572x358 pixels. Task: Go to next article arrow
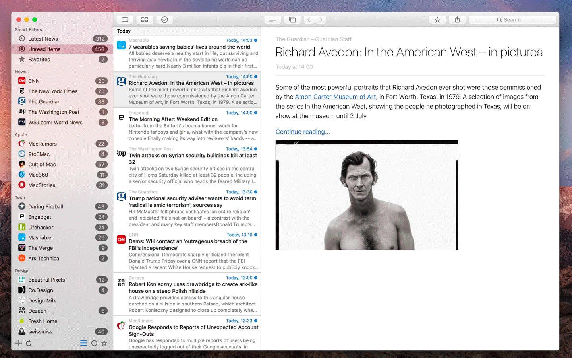click(x=321, y=19)
